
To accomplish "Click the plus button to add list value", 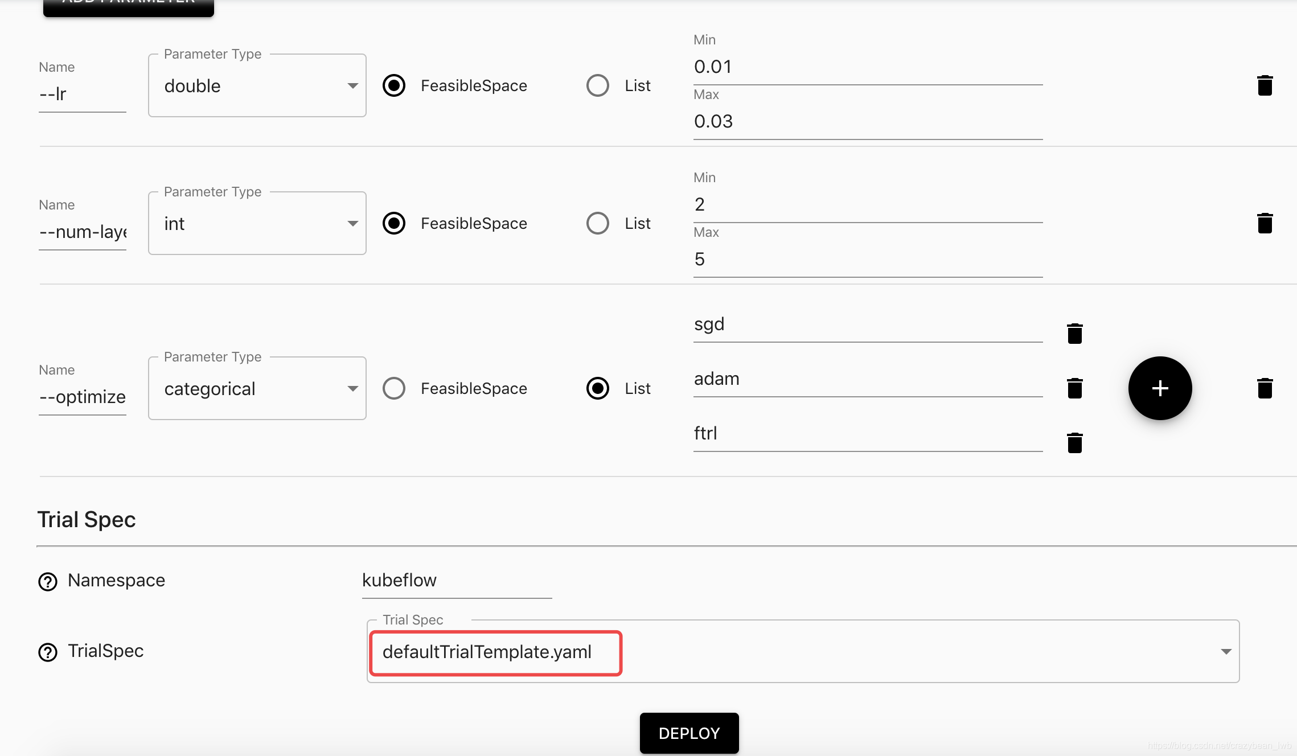I will point(1160,388).
